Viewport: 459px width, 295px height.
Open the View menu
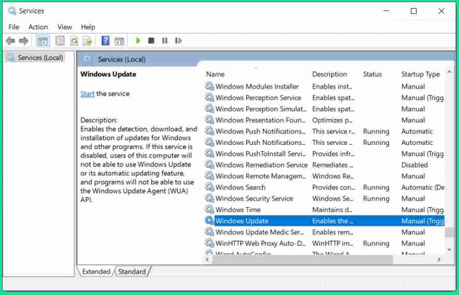pyautogui.click(x=65, y=27)
